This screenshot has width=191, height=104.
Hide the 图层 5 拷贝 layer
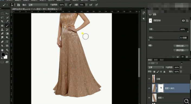point(149,88)
